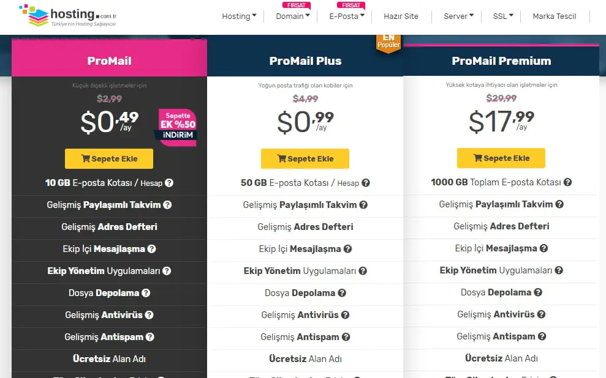The height and width of the screenshot is (378, 606).
Task: Open the Marka Tescil menu item
Action: [x=554, y=17]
